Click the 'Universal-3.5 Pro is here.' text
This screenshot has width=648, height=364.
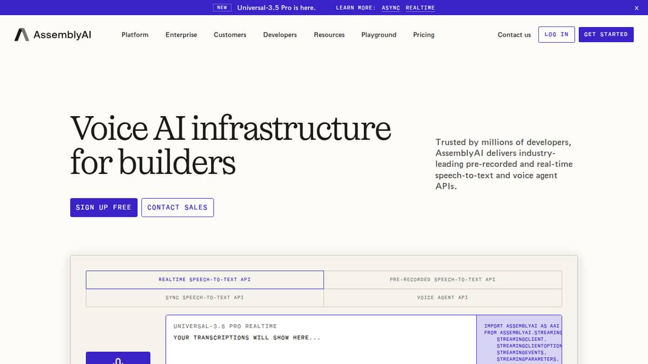pos(276,8)
